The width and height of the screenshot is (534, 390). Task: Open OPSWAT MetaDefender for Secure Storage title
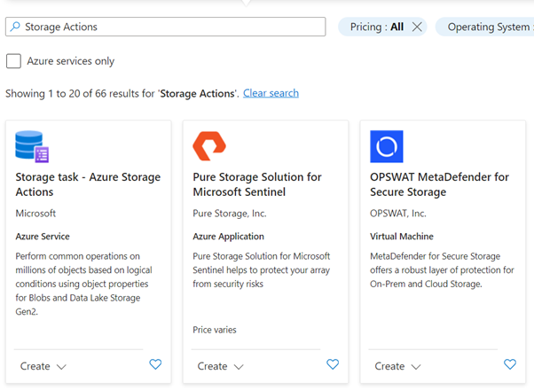[x=439, y=184]
